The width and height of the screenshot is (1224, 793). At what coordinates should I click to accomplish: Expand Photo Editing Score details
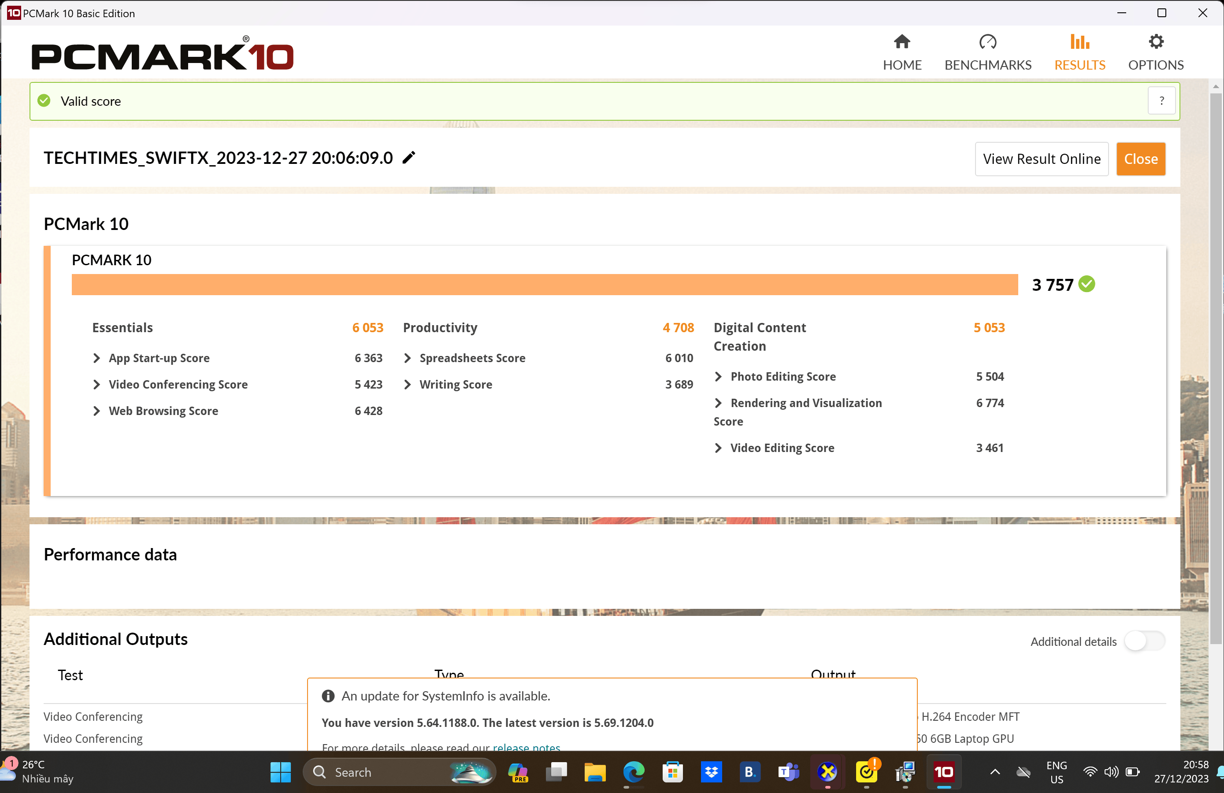(x=719, y=376)
